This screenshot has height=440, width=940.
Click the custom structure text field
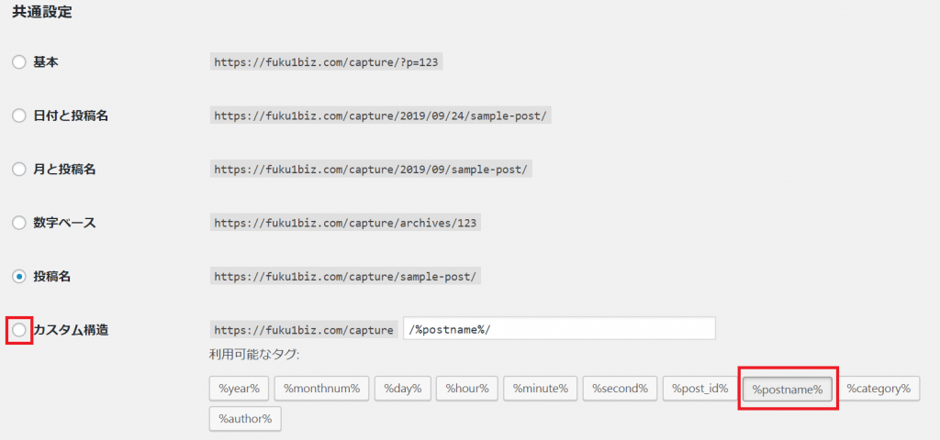(559, 329)
